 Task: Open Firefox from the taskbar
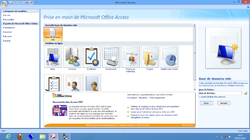[x=20, y=137]
